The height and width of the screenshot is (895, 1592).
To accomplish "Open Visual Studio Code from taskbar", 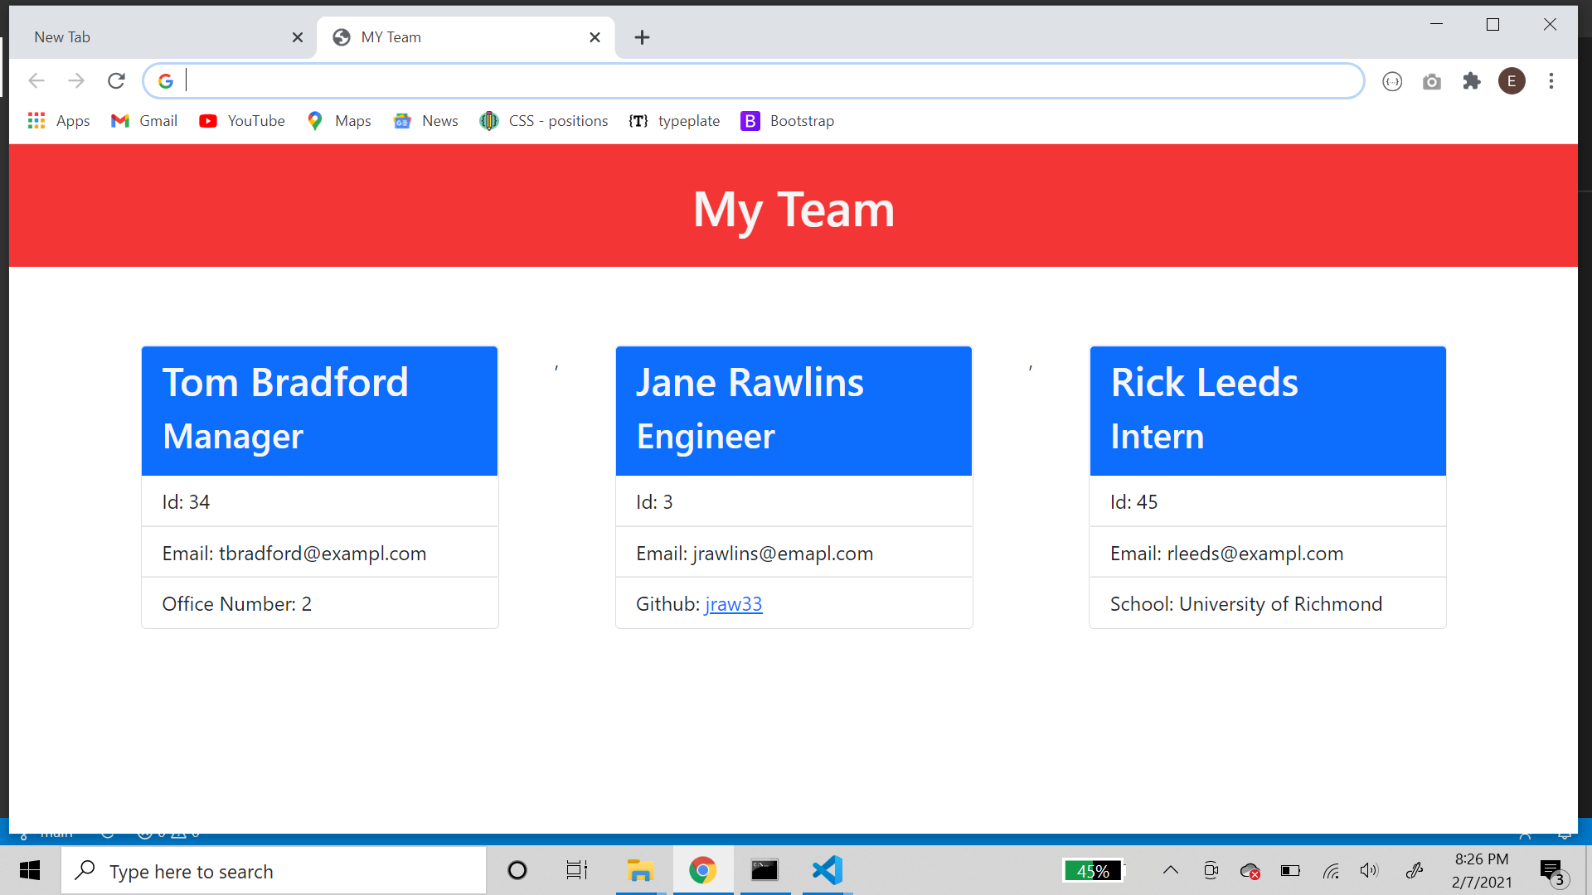I will pyautogui.click(x=827, y=870).
